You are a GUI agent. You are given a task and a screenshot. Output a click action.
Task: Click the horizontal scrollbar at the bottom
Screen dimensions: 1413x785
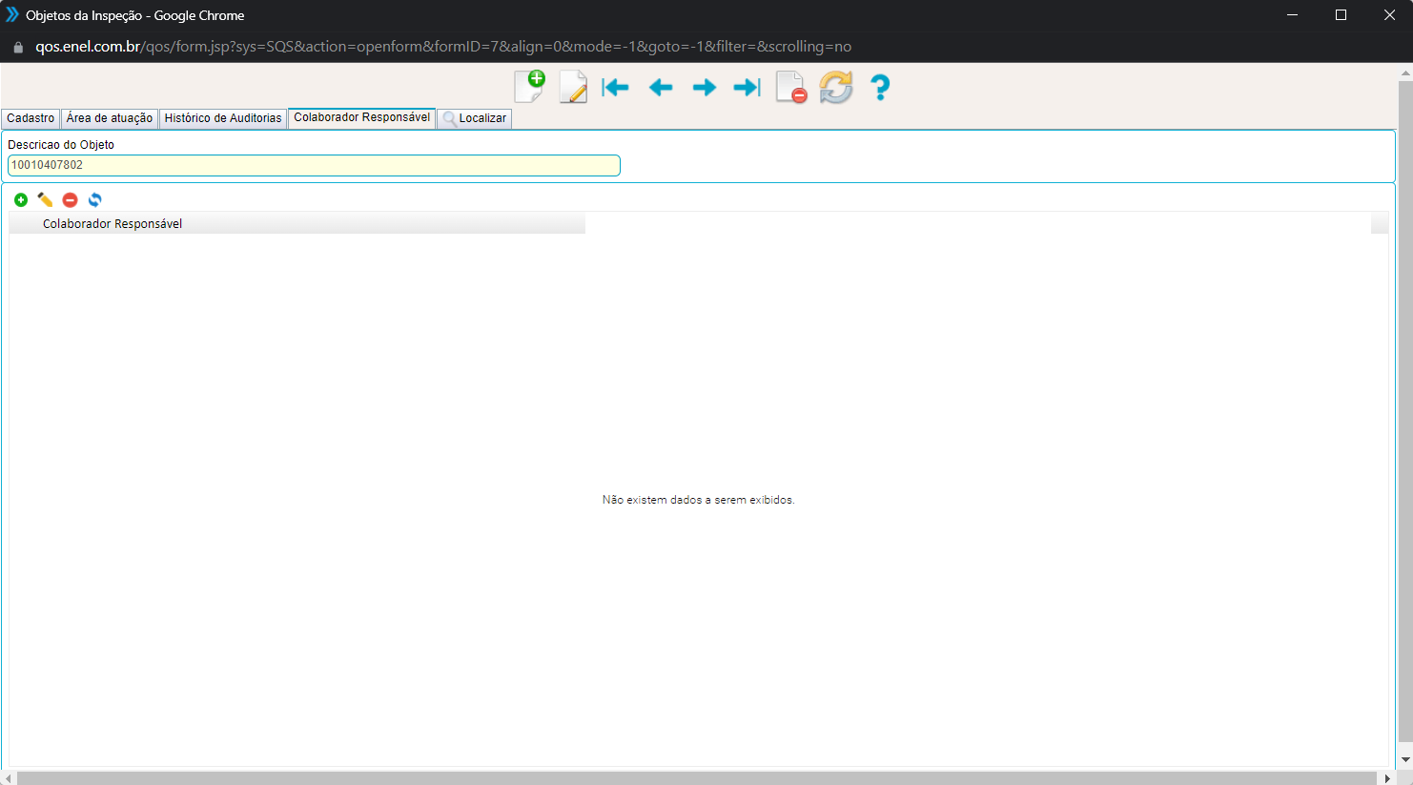[696, 778]
